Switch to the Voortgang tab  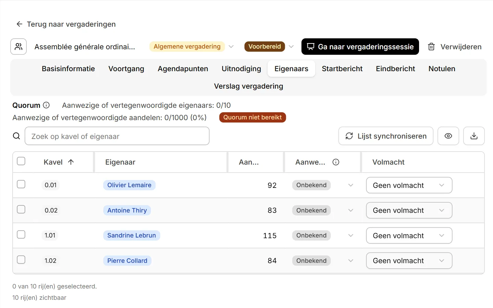point(126,68)
